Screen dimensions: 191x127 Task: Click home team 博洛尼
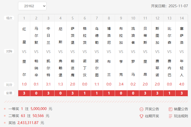click(x=109, y=35)
